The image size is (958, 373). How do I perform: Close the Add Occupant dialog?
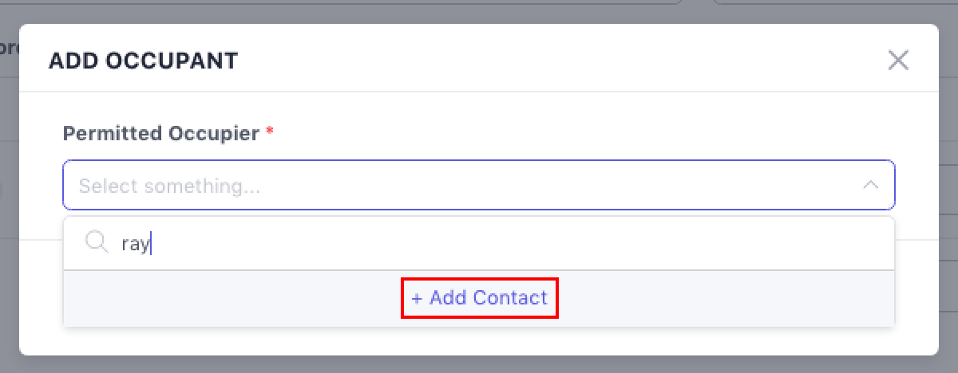(x=898, y=61)
